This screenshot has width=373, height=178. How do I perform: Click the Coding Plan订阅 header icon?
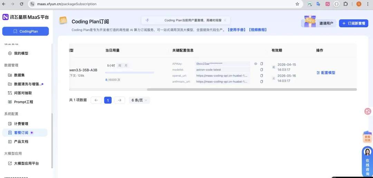[x=63, y=20]
